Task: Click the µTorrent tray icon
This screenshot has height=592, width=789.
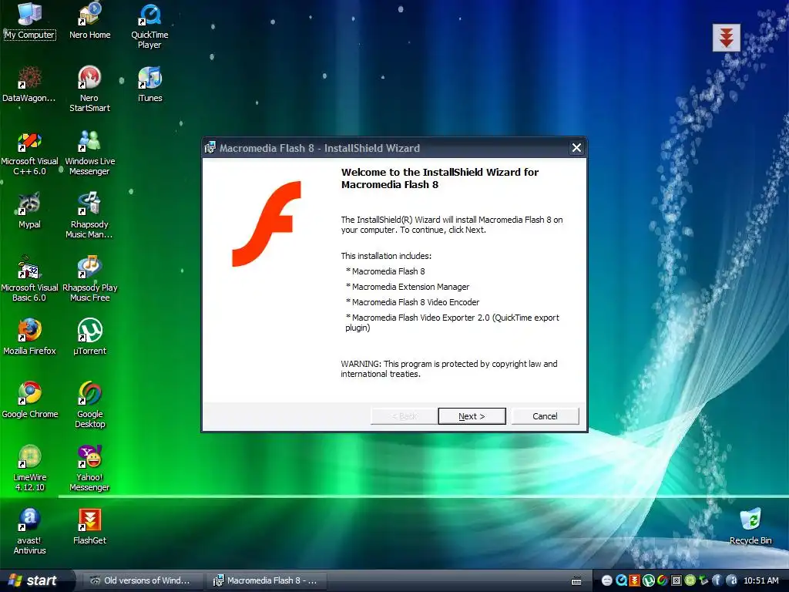Action: (649, 580)
